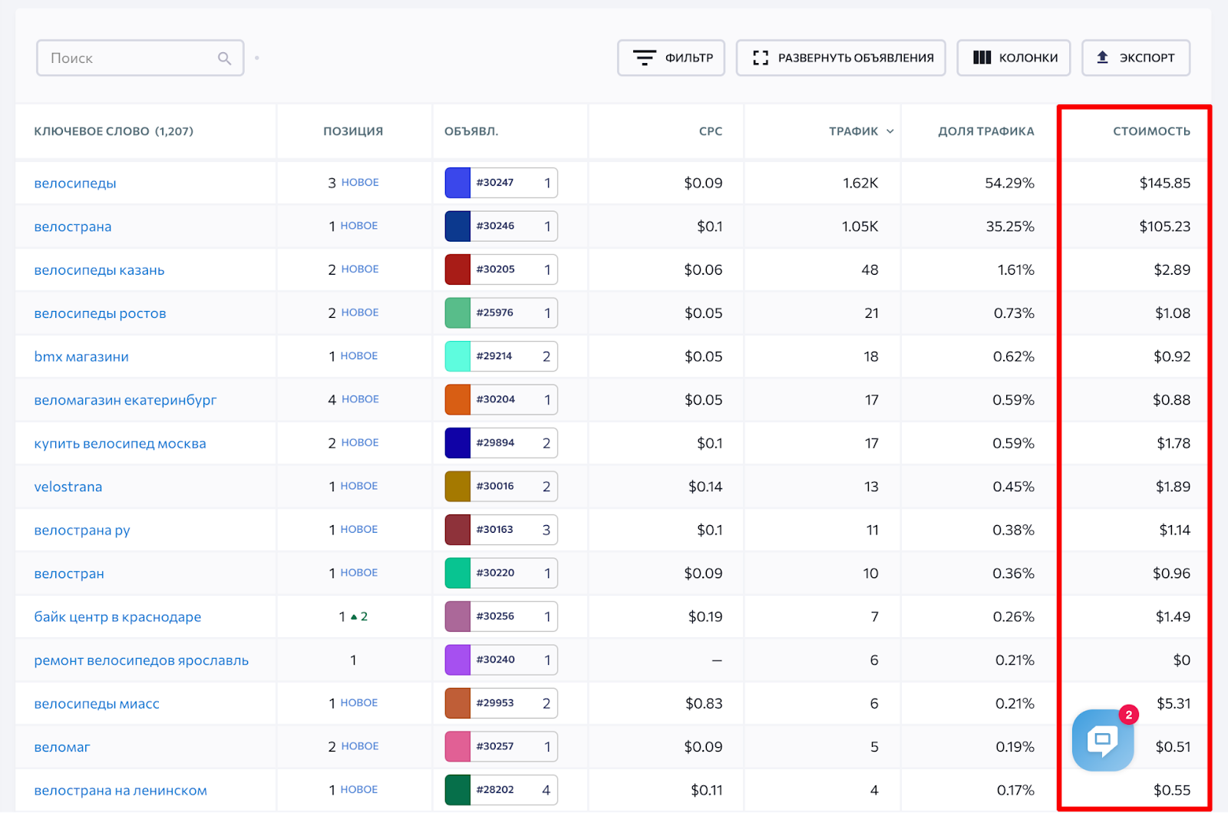
Task: Open ad badge #30163
Action: tap(501, 530)
